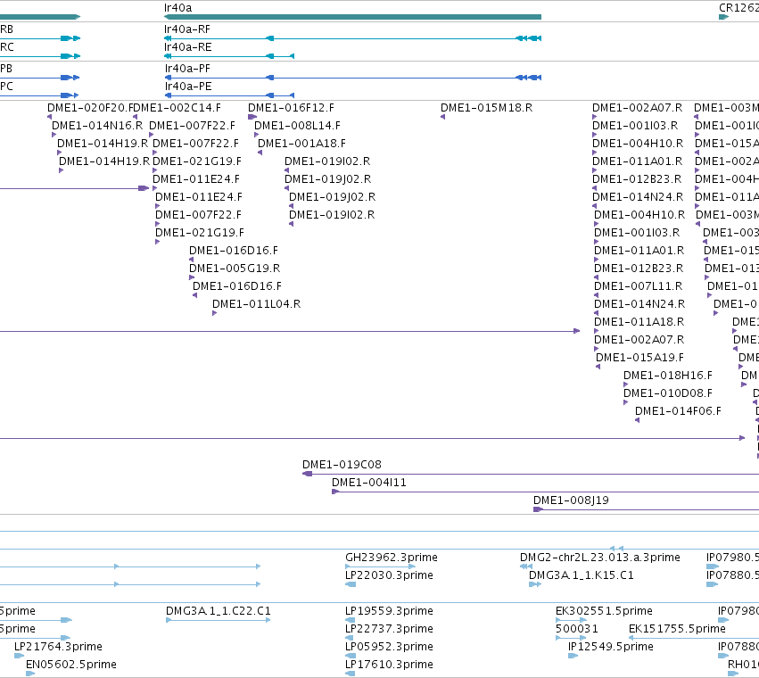This screenshot has width=759, height=678.
Task: Open feature DME1-015M18.R
Action: tap(486, 108)
